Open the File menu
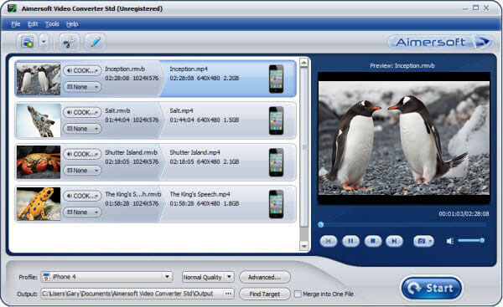Screen dimensions: 503x307 [15, 24]
